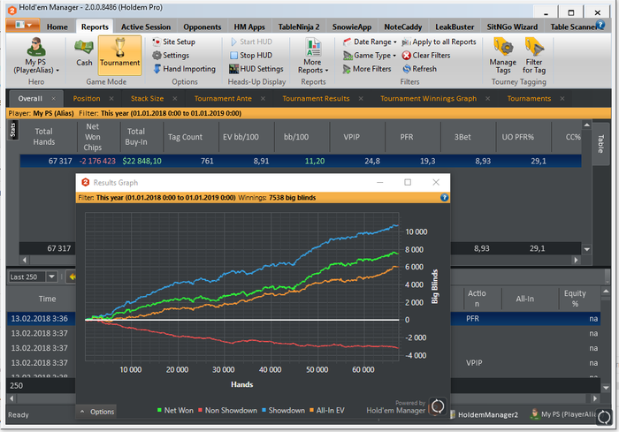Click help icon in Results Graph filter bar
The width and height of the screenshot is (619, 432).
tap(444, 197)
